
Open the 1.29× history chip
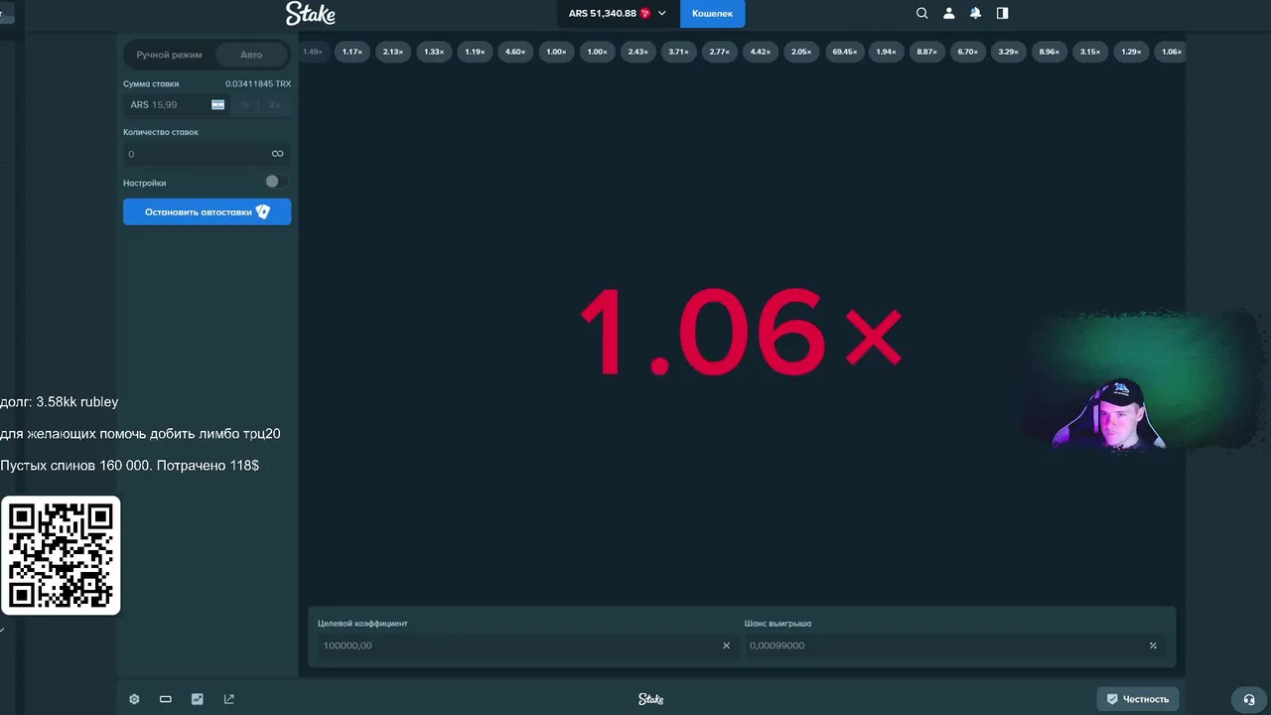(1131, 52)
